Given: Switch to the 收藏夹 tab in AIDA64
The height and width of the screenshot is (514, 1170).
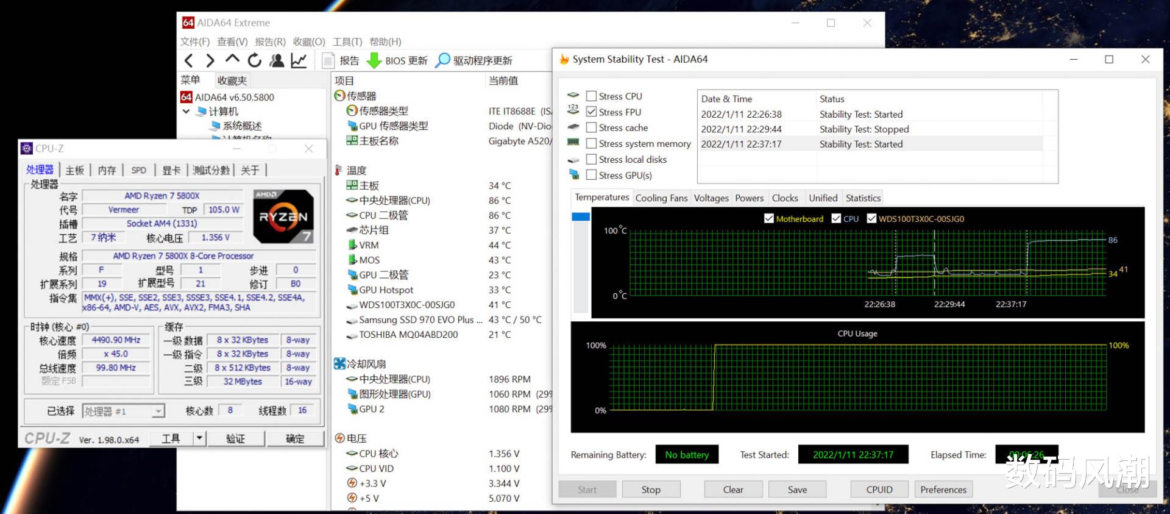Looking at the screenshot, I should [232, 80].
